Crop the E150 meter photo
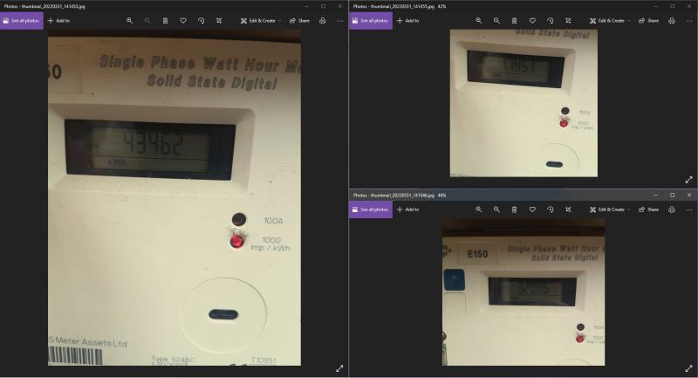The image size is (698, 378). (569, 210)
